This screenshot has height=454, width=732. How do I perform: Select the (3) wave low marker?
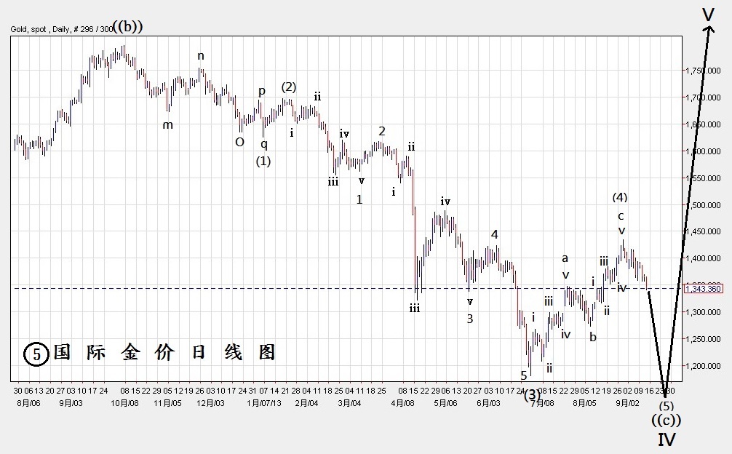click(533, 394)
